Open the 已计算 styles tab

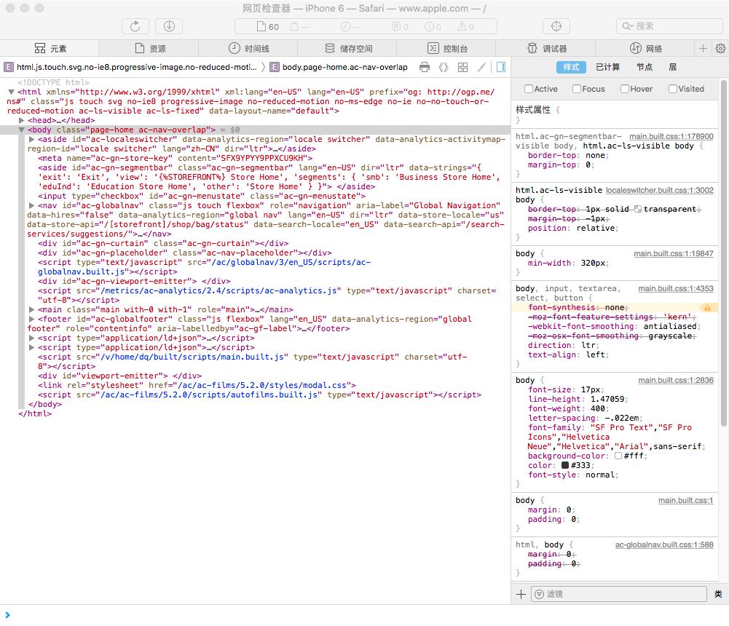[x=607, y=67]
